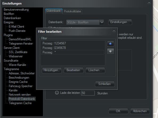Open Telegramm Cache in settings tree
Screen dimensions: 158x118
tap(20, 103)
